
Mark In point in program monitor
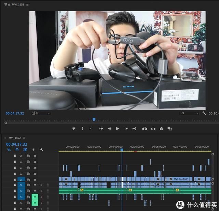point(82,129)
